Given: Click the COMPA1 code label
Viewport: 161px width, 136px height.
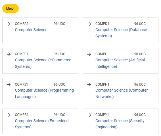Looking at the screenshot, I should [x=22, y=24].
